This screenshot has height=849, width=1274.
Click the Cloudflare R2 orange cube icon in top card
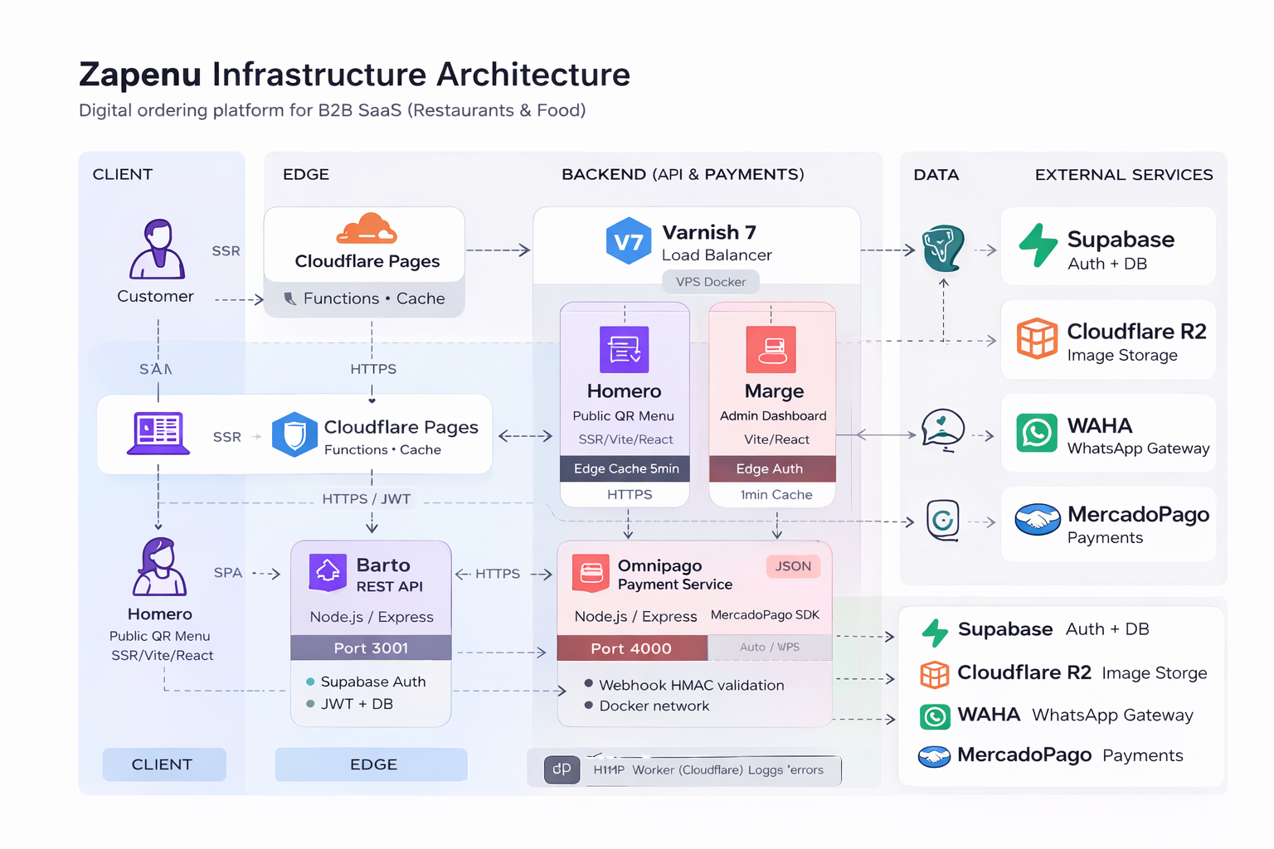1037,338
